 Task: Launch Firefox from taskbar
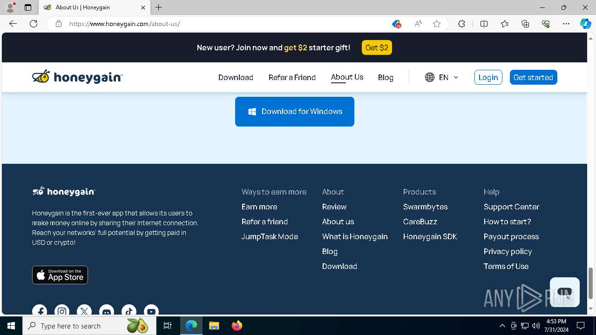click(237, 326)
